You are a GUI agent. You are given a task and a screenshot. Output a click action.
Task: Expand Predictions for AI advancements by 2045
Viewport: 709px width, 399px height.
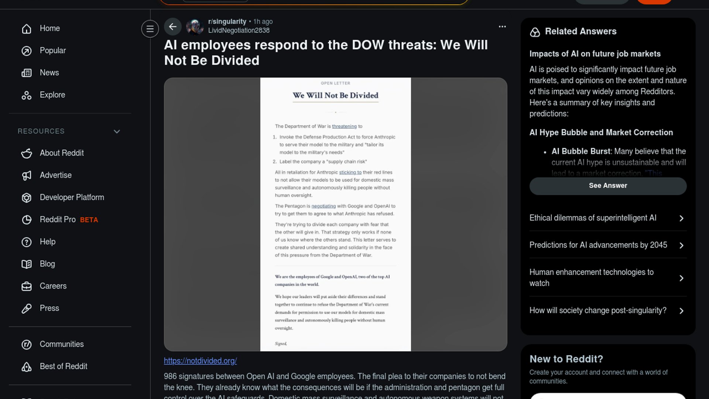coord(608,245)
